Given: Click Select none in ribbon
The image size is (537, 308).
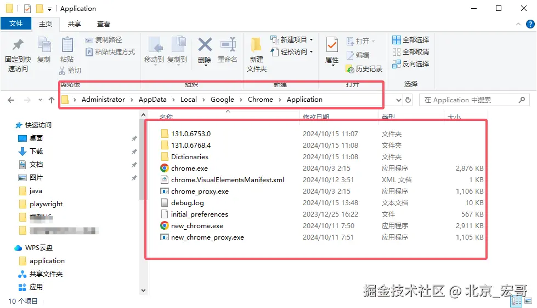Looking at the screenshot, I should click(411, 52).
